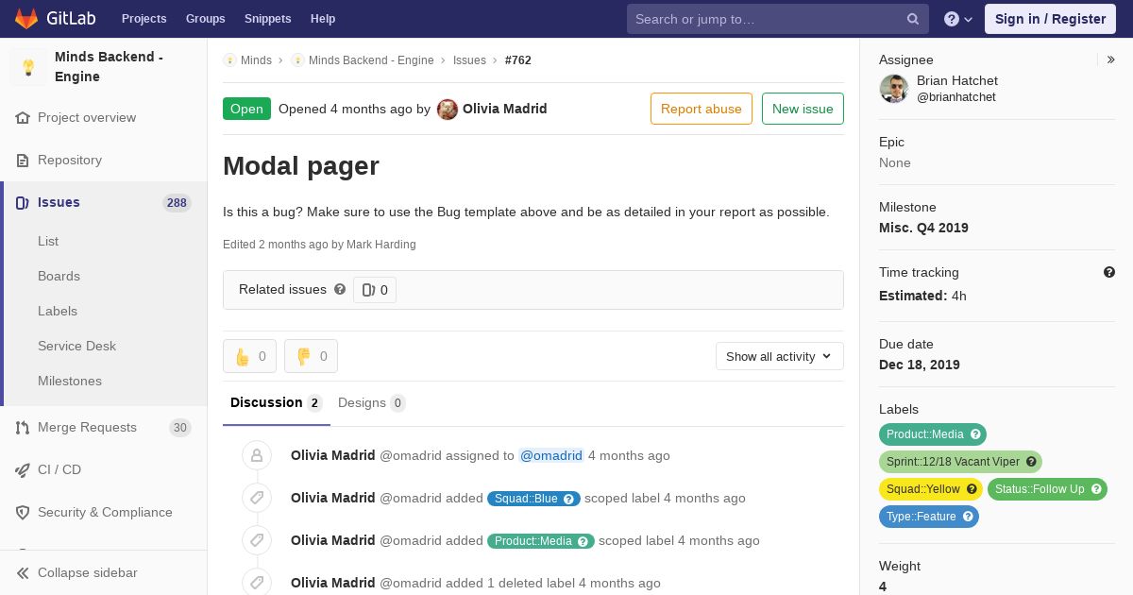The image size is (1133, 595).
Task: Open the issues List in sidebar
Action: (48, 241)
